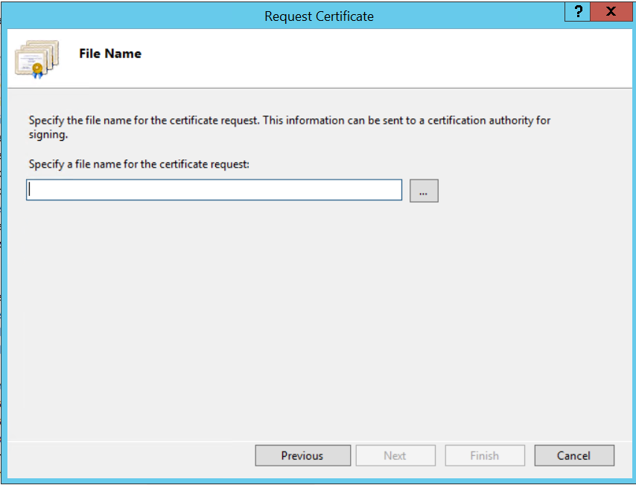Go back with the Previous button
This screenshot has height=485, width=636.
pos(303,455)
